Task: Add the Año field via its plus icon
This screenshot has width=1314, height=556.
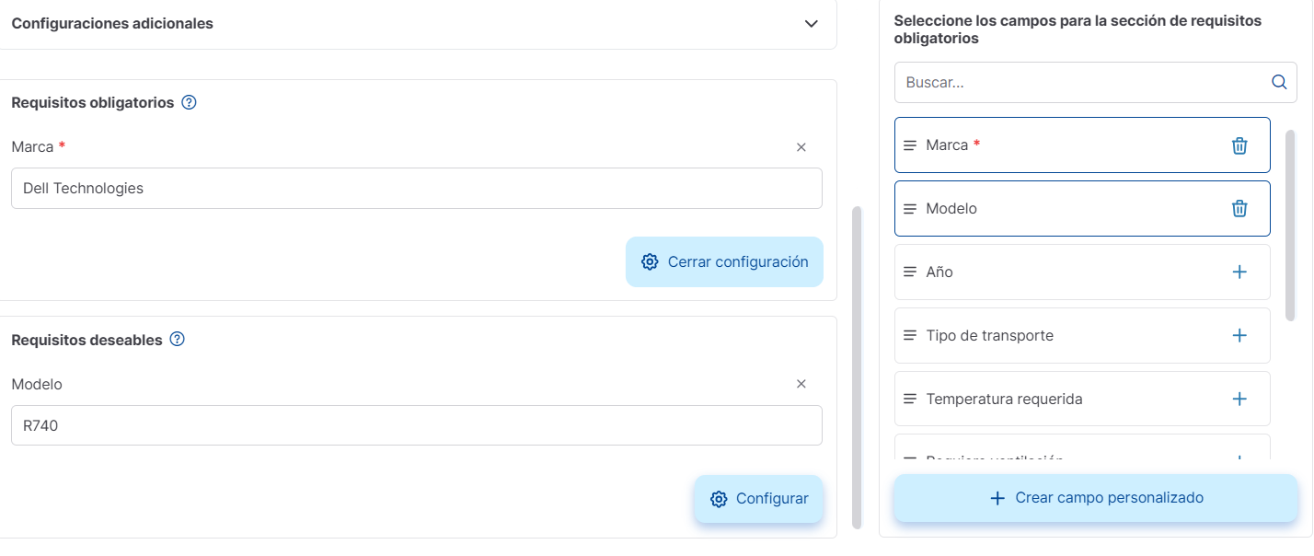Action: [1239, 272]
